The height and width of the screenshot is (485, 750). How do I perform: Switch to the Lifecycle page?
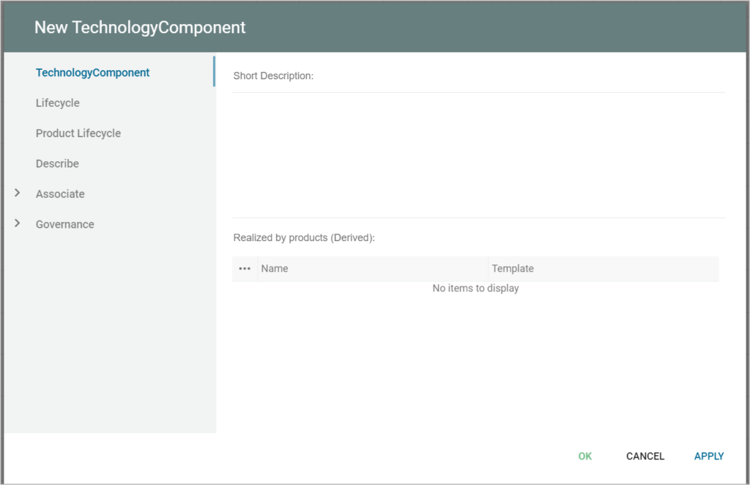(x=58, y=103)
